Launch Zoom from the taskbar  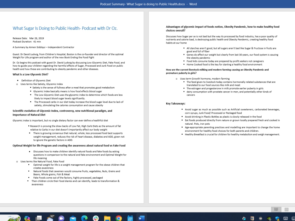click(61, 218)
